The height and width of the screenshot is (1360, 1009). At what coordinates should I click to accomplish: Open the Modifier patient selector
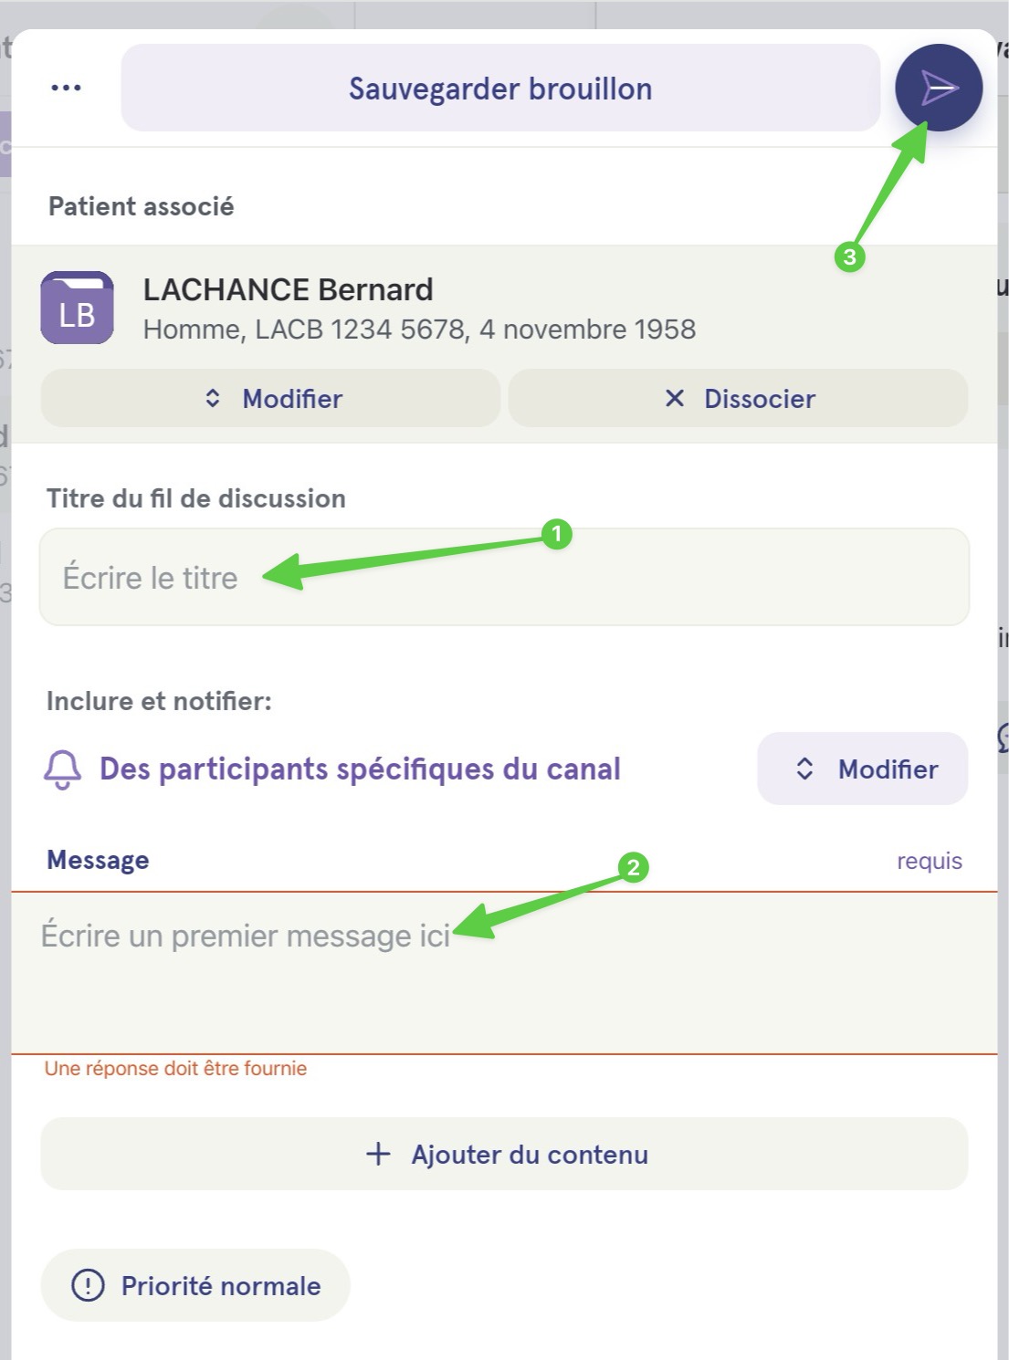(270, 398)
